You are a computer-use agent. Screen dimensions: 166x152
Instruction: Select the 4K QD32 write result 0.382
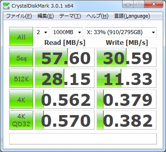126,120
